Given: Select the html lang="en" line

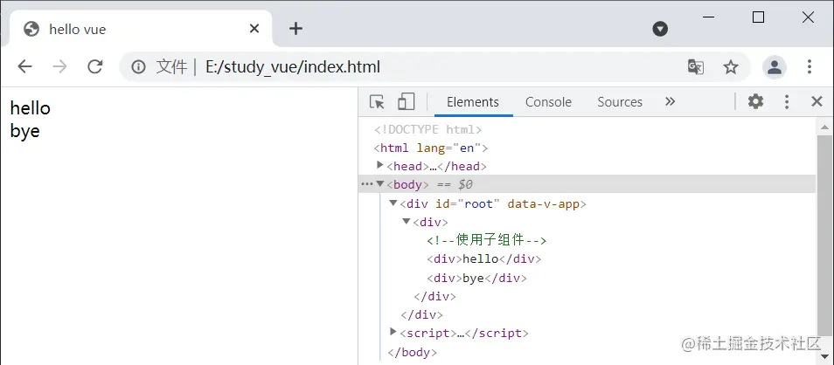Looking at the screenshot, I should tap(431, 148).
